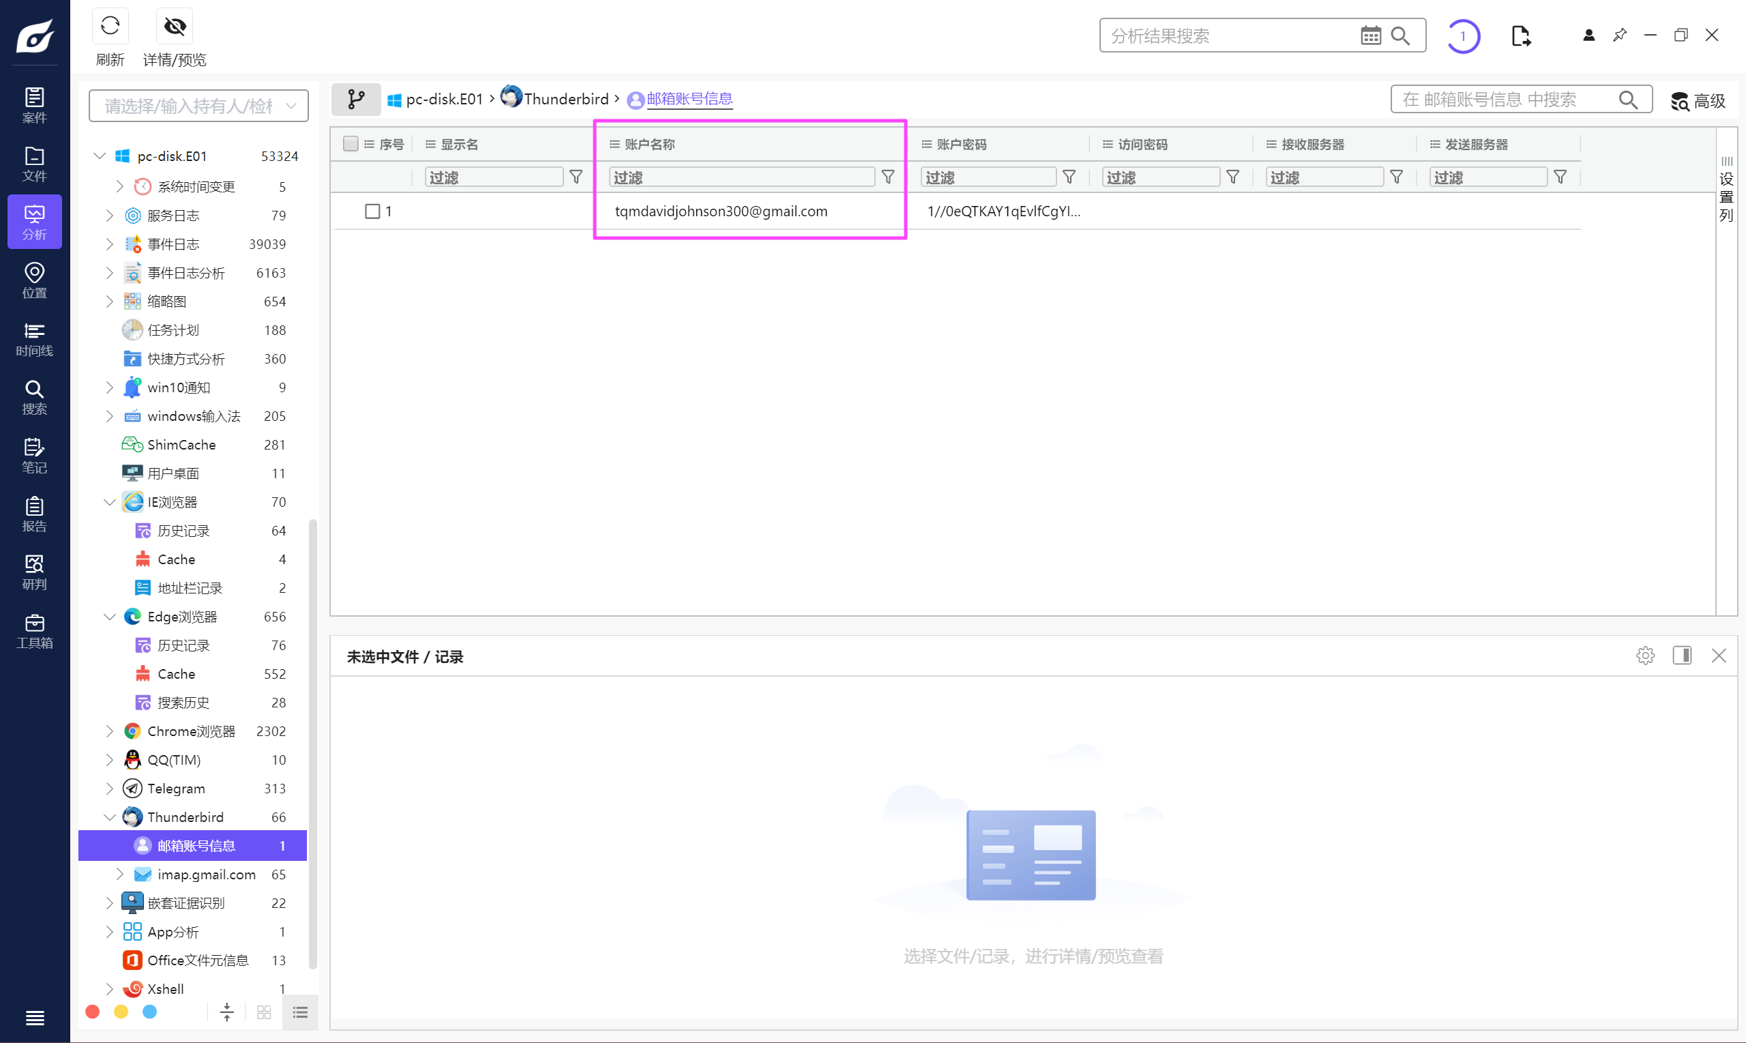
Task: Click the user account icon
Action: [1588, 35]
